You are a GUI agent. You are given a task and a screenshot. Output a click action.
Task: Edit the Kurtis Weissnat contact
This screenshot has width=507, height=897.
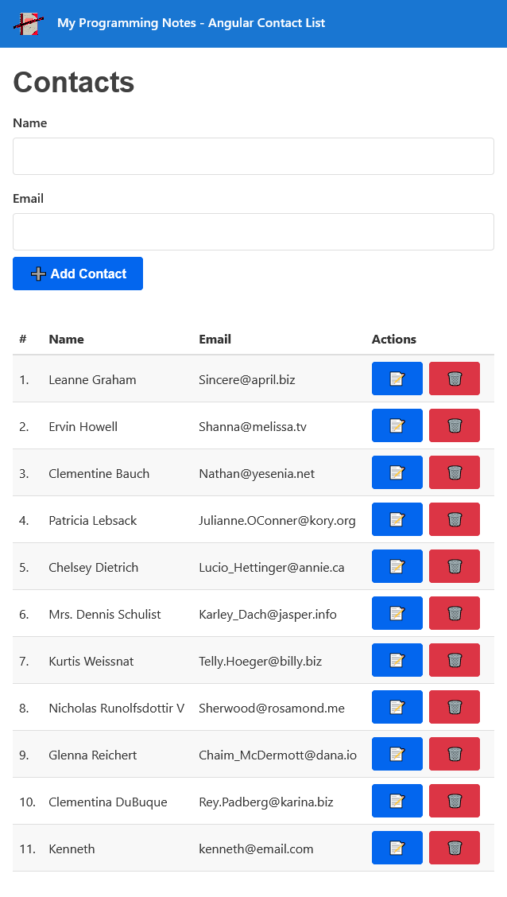click(x=397, y=660)
